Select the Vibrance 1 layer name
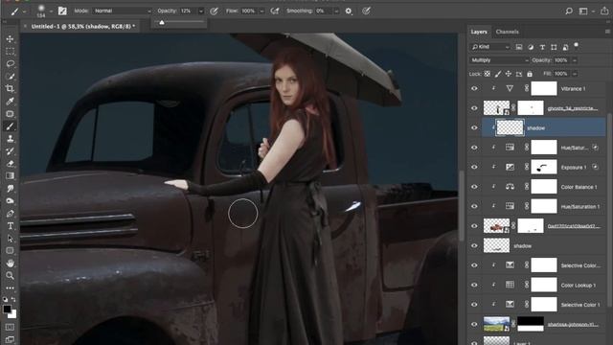This screenshot has width=613, height=345. [573, 89]
